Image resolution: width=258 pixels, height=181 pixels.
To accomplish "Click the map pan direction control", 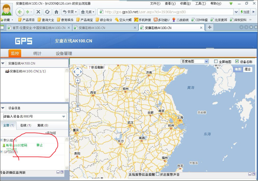I will [77, 72].
